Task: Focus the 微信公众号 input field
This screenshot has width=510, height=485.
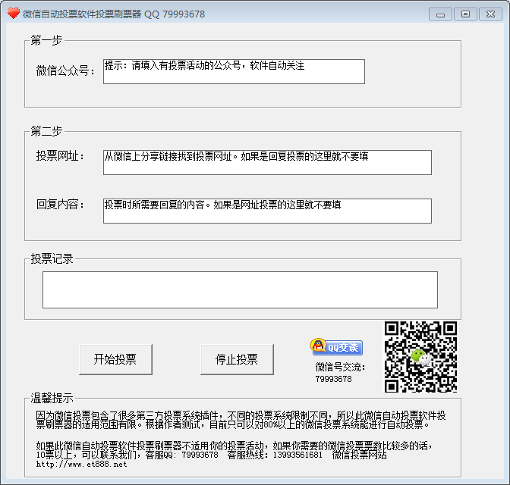Action: 234,71
